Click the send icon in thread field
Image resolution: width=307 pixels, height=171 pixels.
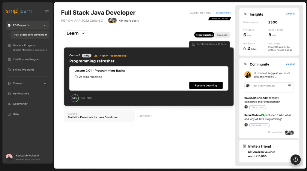290,86
